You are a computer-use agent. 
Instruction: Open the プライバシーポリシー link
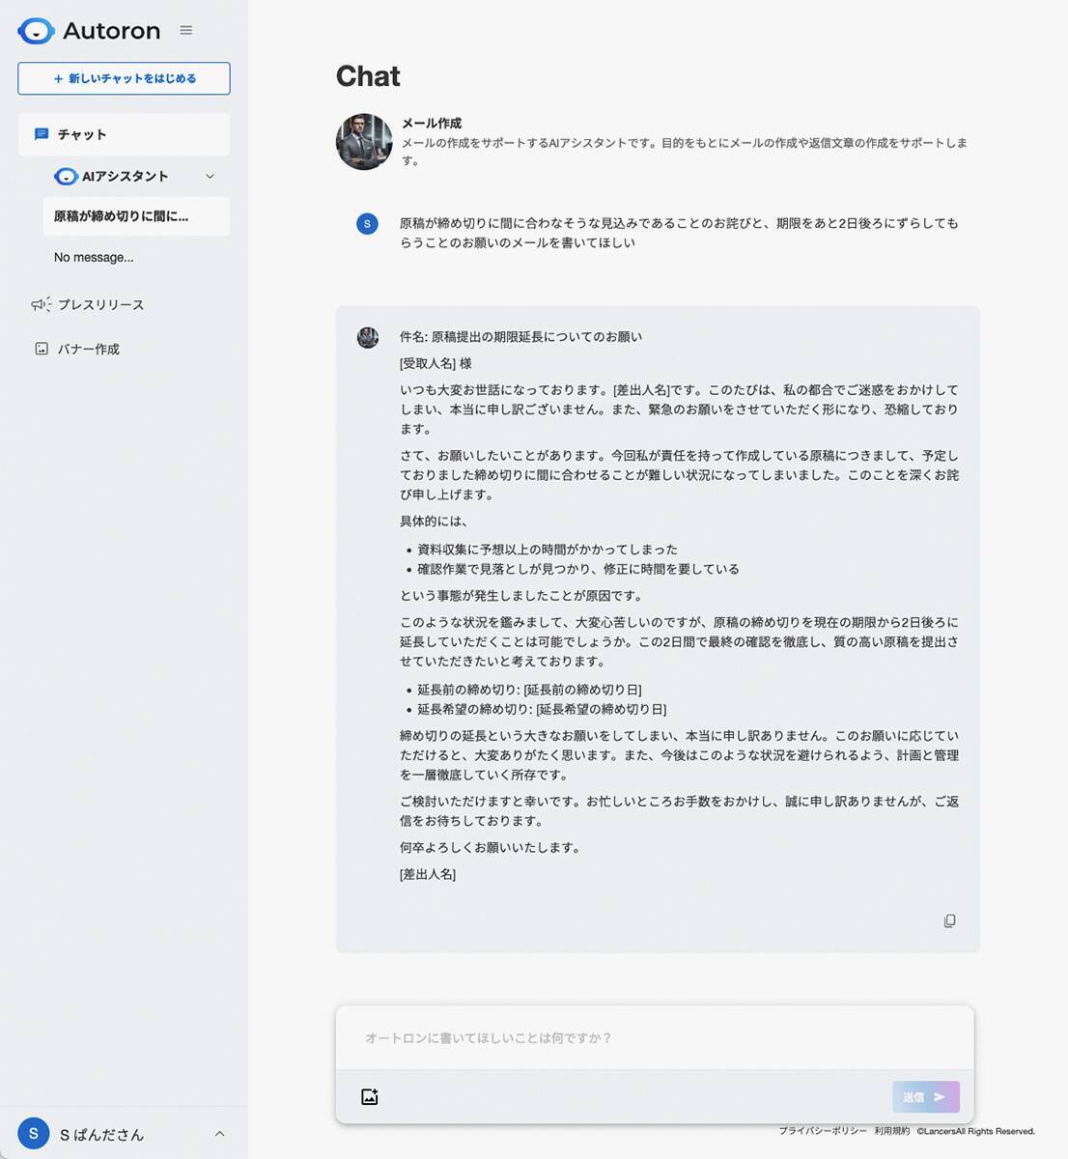pos(823,1131)
